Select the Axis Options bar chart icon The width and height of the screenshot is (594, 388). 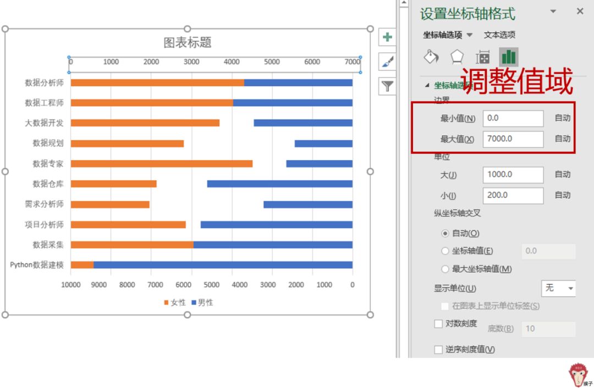(508, 57)
